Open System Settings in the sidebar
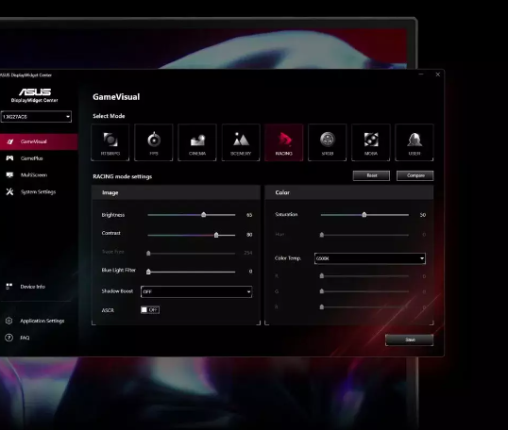Image resolution: width=508 pixels, height=430 pixels. point(39,191)
